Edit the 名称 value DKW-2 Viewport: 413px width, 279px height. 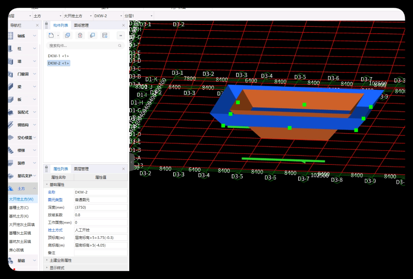[101, 192]
